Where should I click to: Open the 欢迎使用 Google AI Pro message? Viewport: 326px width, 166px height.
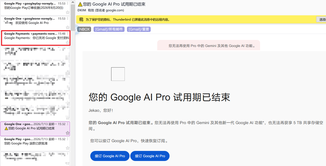[x=35, y=23]
